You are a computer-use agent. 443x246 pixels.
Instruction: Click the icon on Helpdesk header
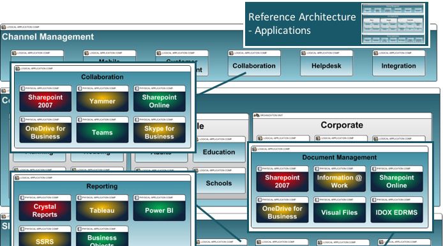(303, 53)
